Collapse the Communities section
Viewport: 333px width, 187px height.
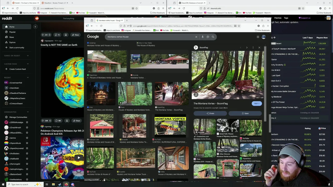[x=28, y=112]
